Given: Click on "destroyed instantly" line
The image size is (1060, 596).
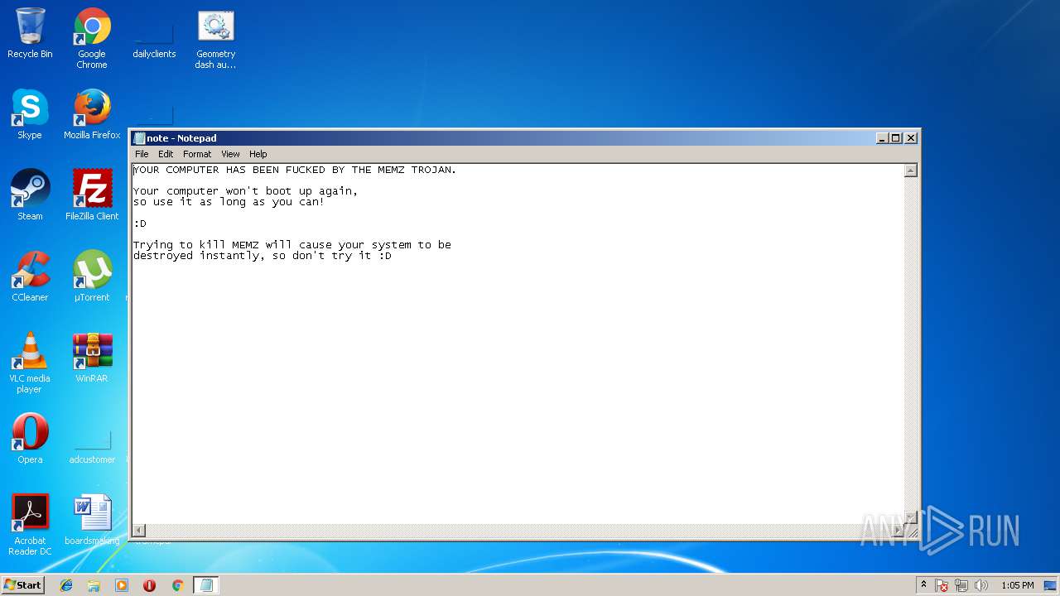Looking at the screenshot, I should [x=263, y=256].
